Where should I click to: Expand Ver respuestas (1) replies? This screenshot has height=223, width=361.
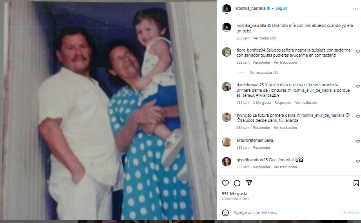tap(263, 73)
